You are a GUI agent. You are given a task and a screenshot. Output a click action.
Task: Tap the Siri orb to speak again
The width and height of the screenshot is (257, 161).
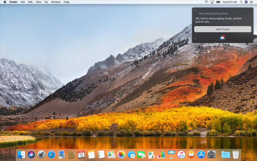[223, 38]
